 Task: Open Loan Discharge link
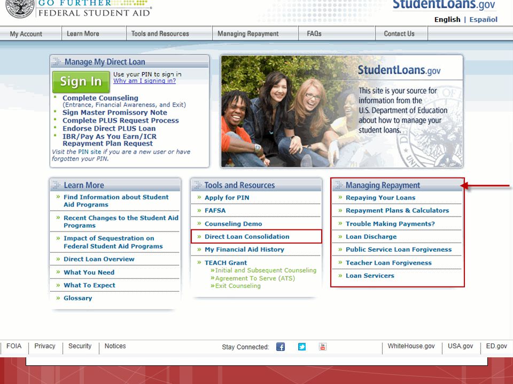371,237
